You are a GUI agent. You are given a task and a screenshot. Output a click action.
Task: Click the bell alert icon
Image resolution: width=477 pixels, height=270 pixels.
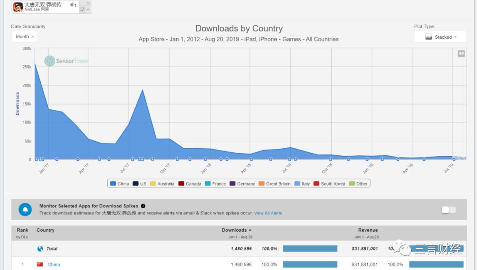point(25,210)
